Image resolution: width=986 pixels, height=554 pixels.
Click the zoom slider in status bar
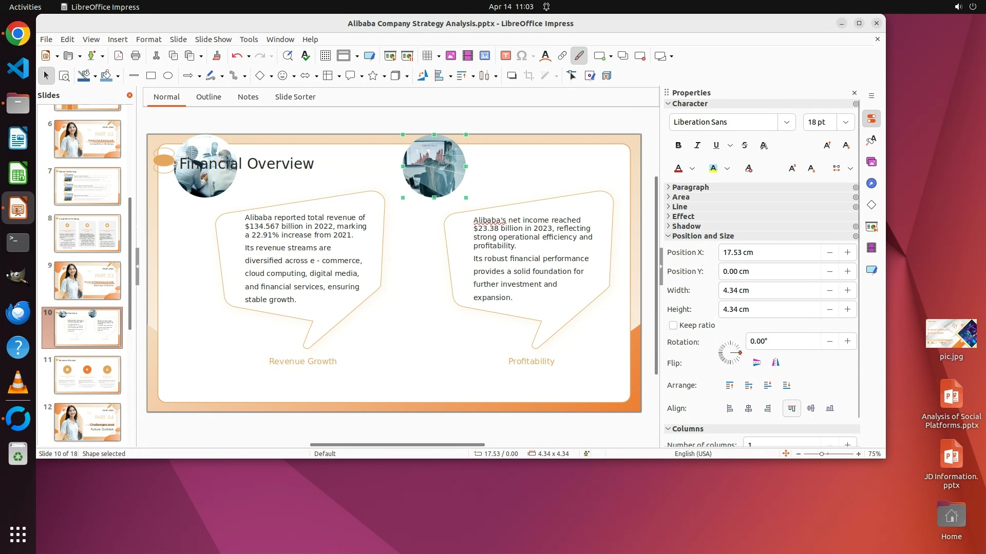coord(822,454)
